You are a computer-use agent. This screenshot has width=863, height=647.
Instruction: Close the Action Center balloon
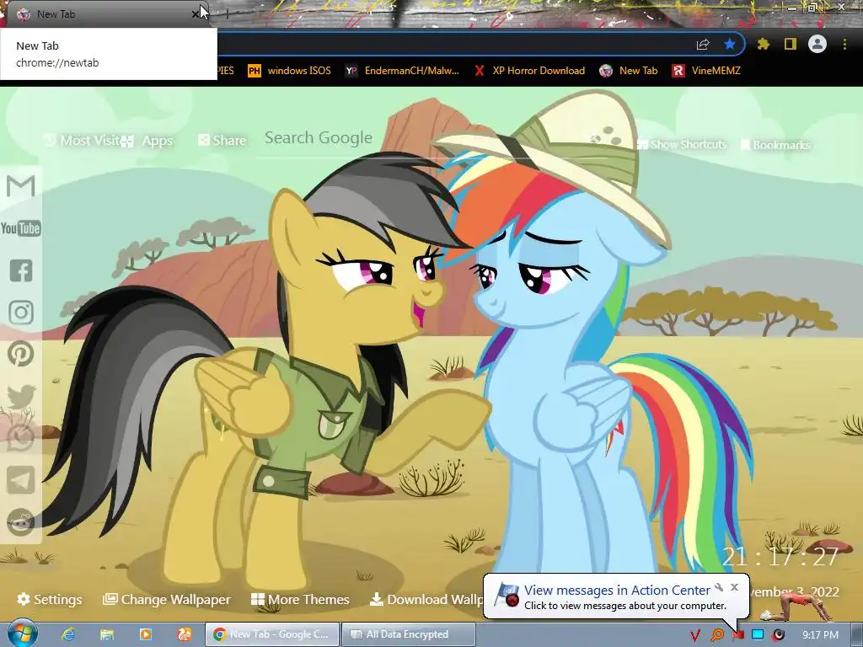tap(734, 587)
